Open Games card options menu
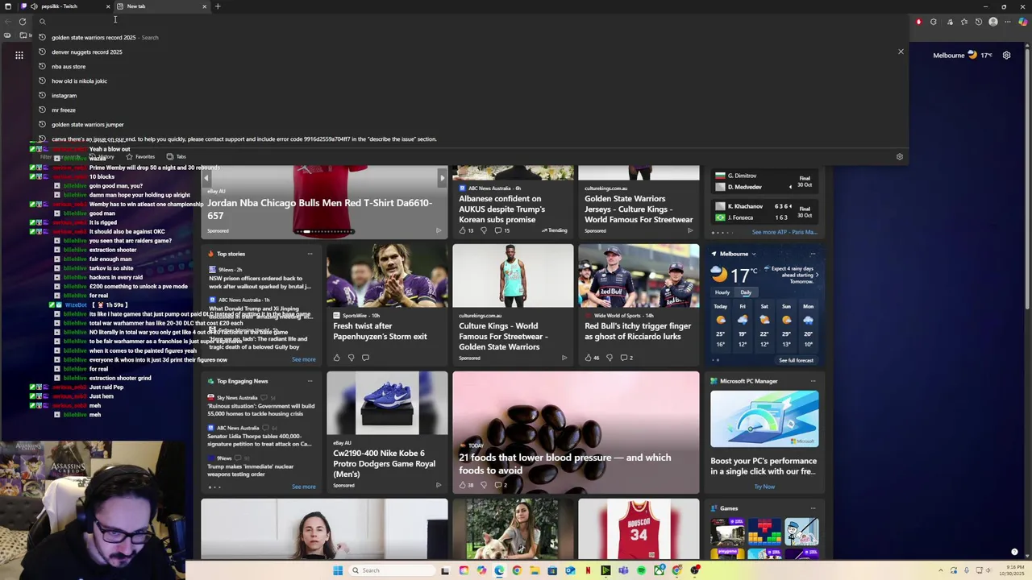This screenshot has width=1032, height=580. pos(813,508)
